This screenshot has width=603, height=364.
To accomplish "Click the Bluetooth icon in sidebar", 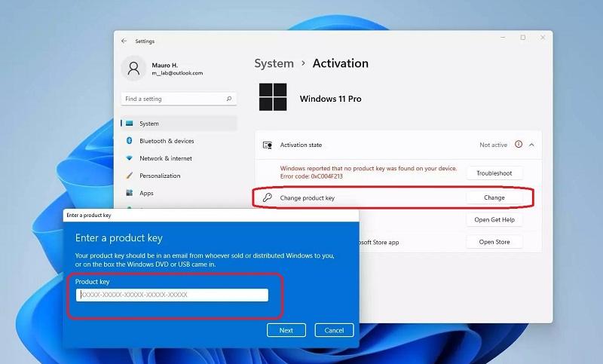I will pos(130,141).
